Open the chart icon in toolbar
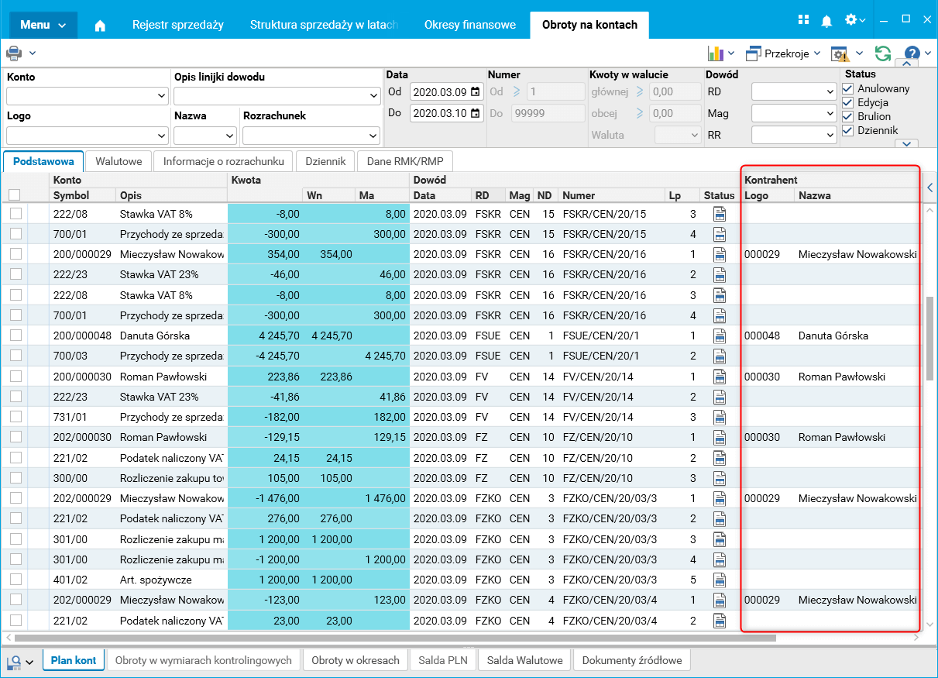The image size is (938, 678). click(x=715, y=53)
